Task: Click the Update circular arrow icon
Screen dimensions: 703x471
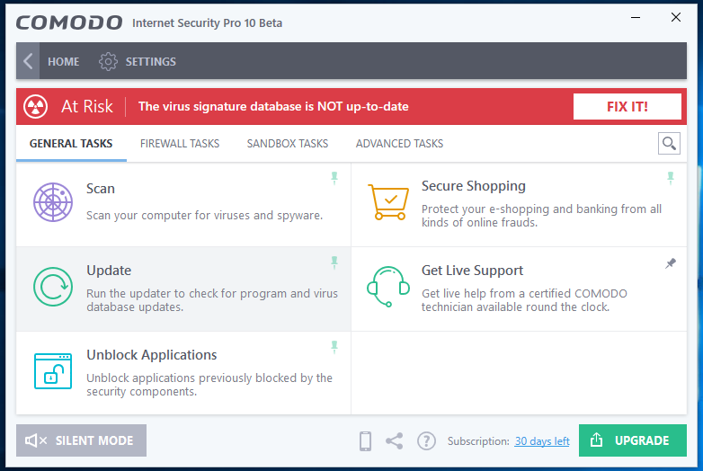Action: click(53, 287)
